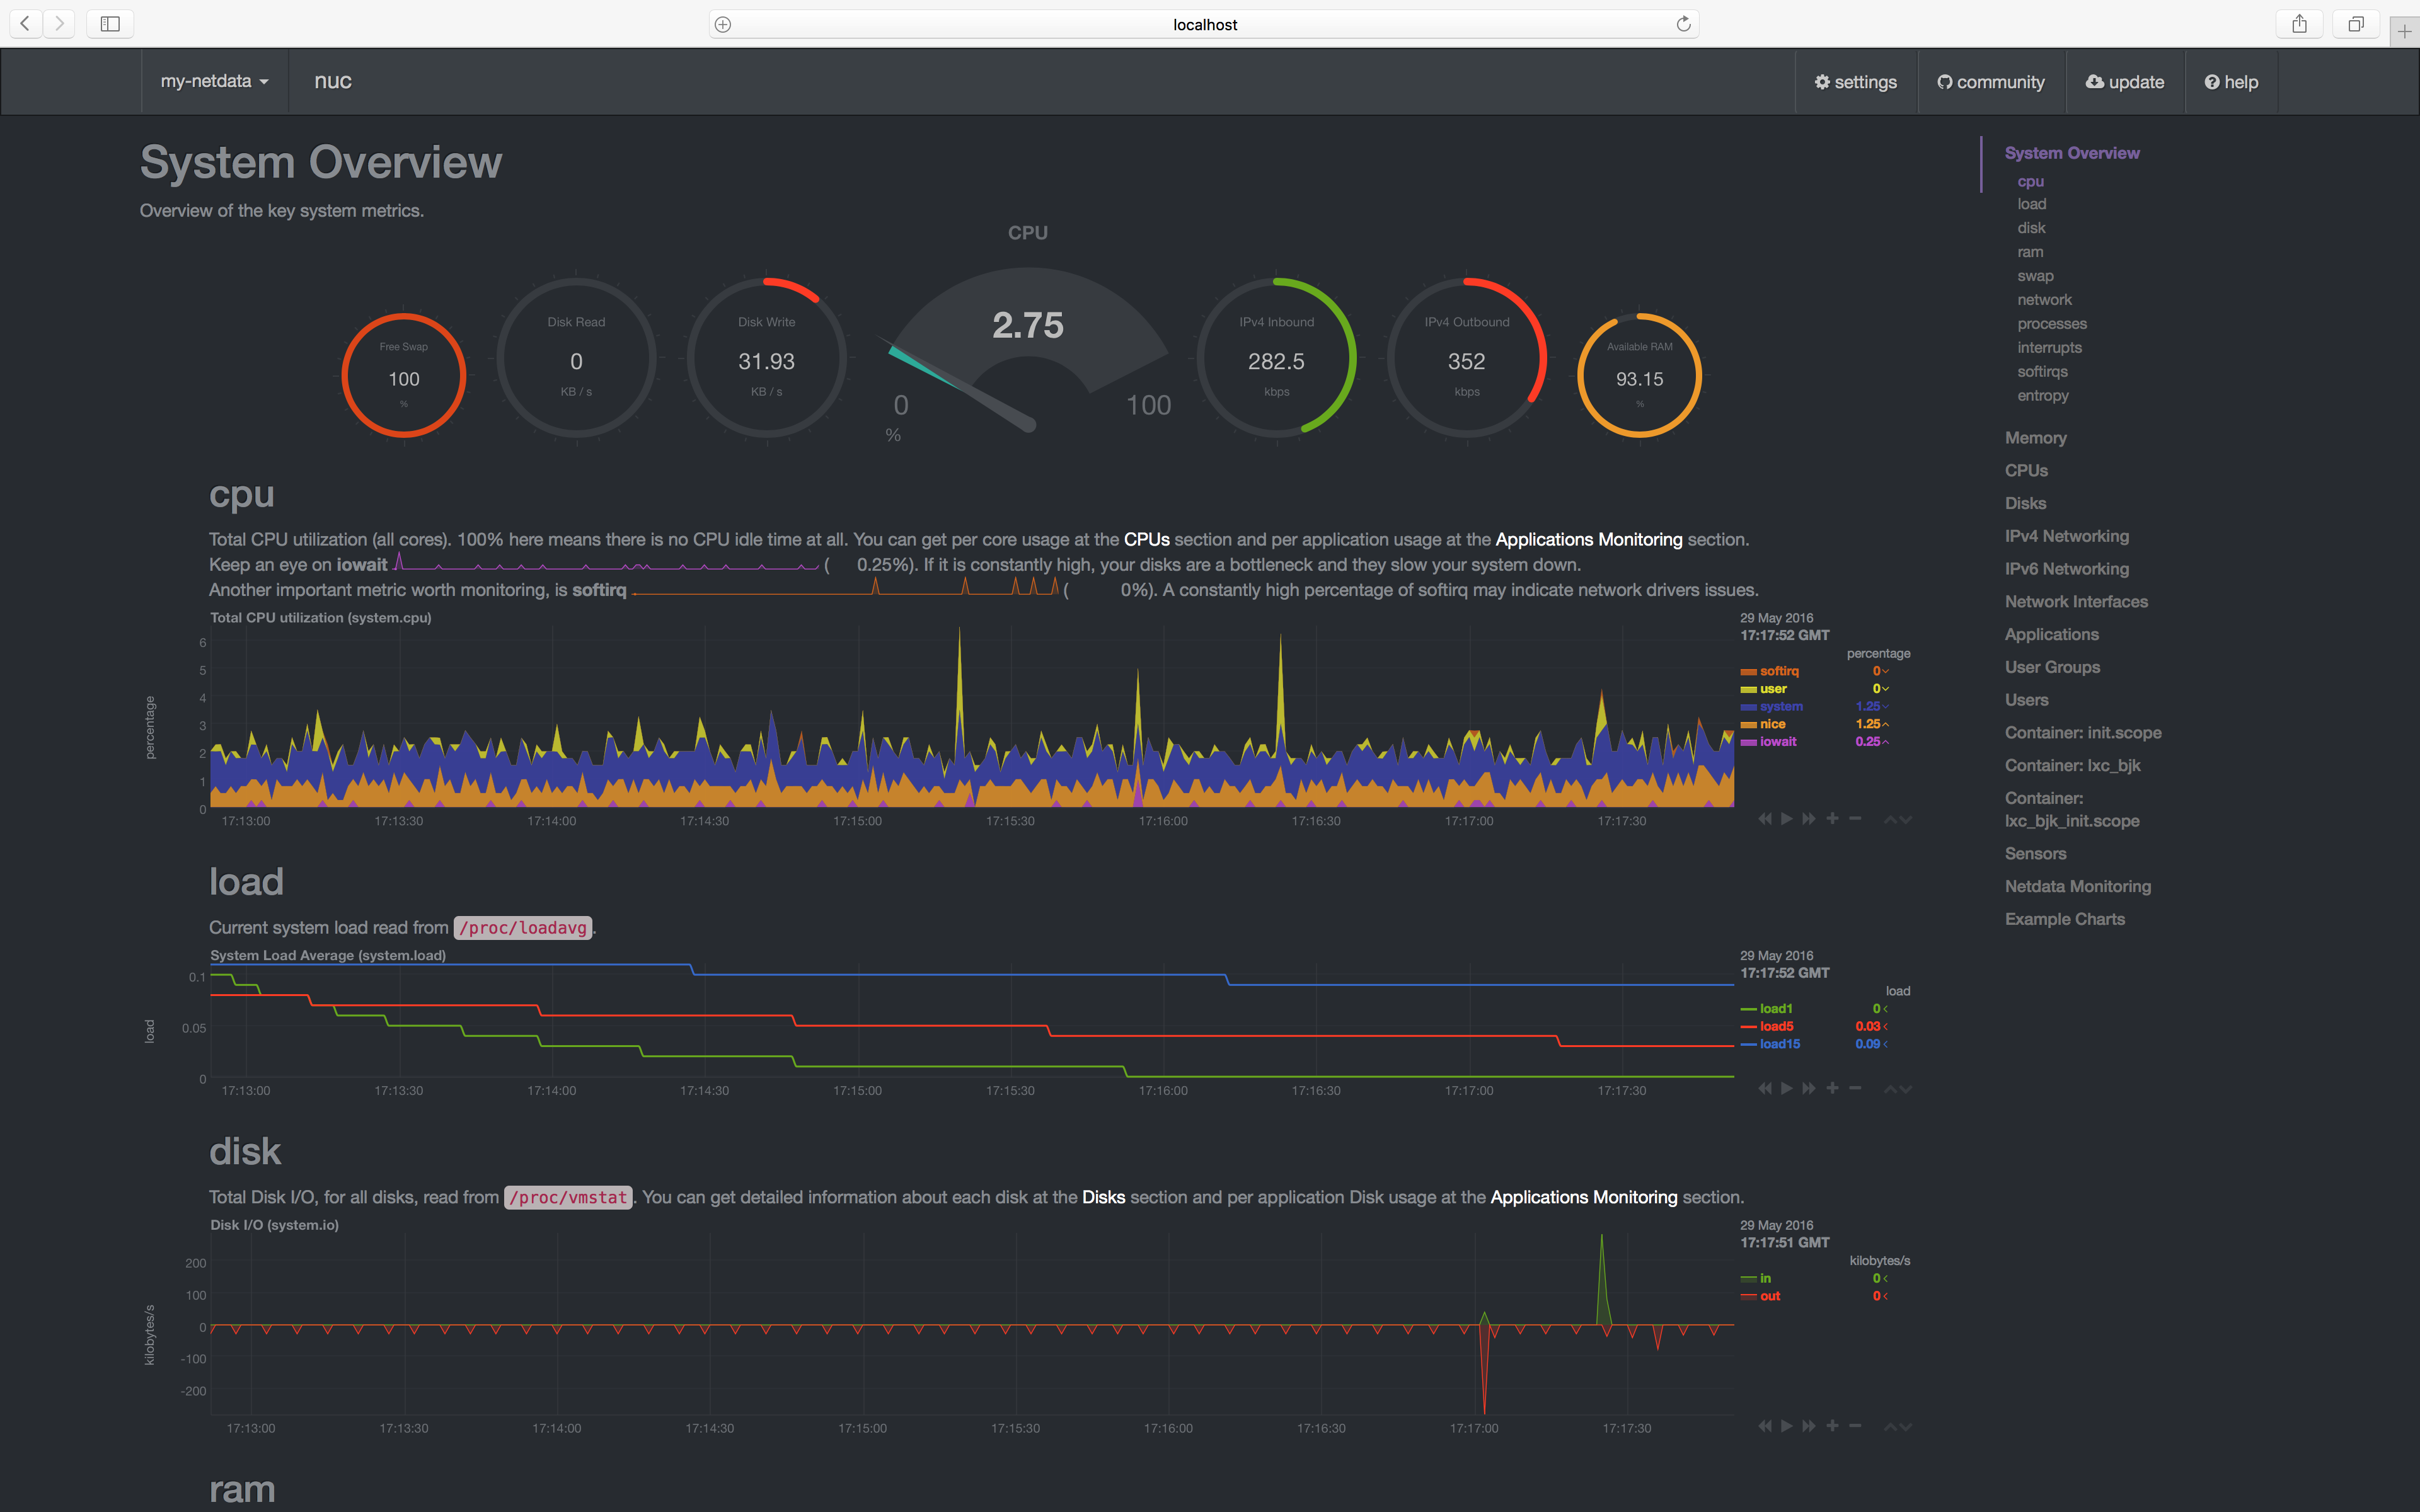The height and width of the screenshot is (1512, 2420).
Task: Click the Disk I/O chart height resize arrows
Action: [1897, 1427]
